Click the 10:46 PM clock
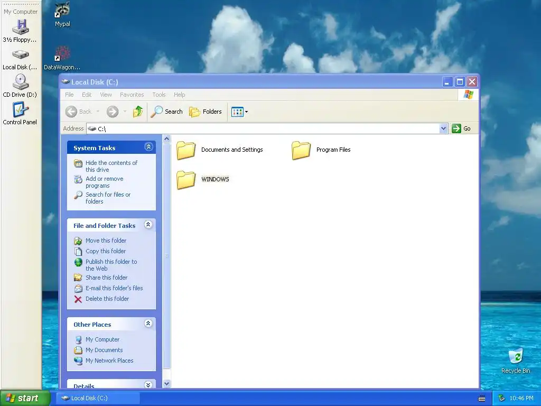This screenshot has height=406, width=541. tap(521, 398)
